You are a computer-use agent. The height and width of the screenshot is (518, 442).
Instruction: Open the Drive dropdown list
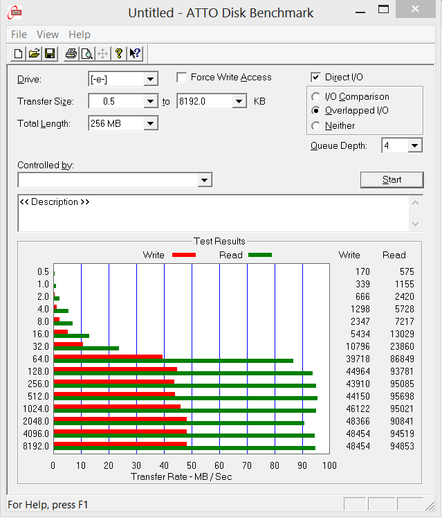151,80
